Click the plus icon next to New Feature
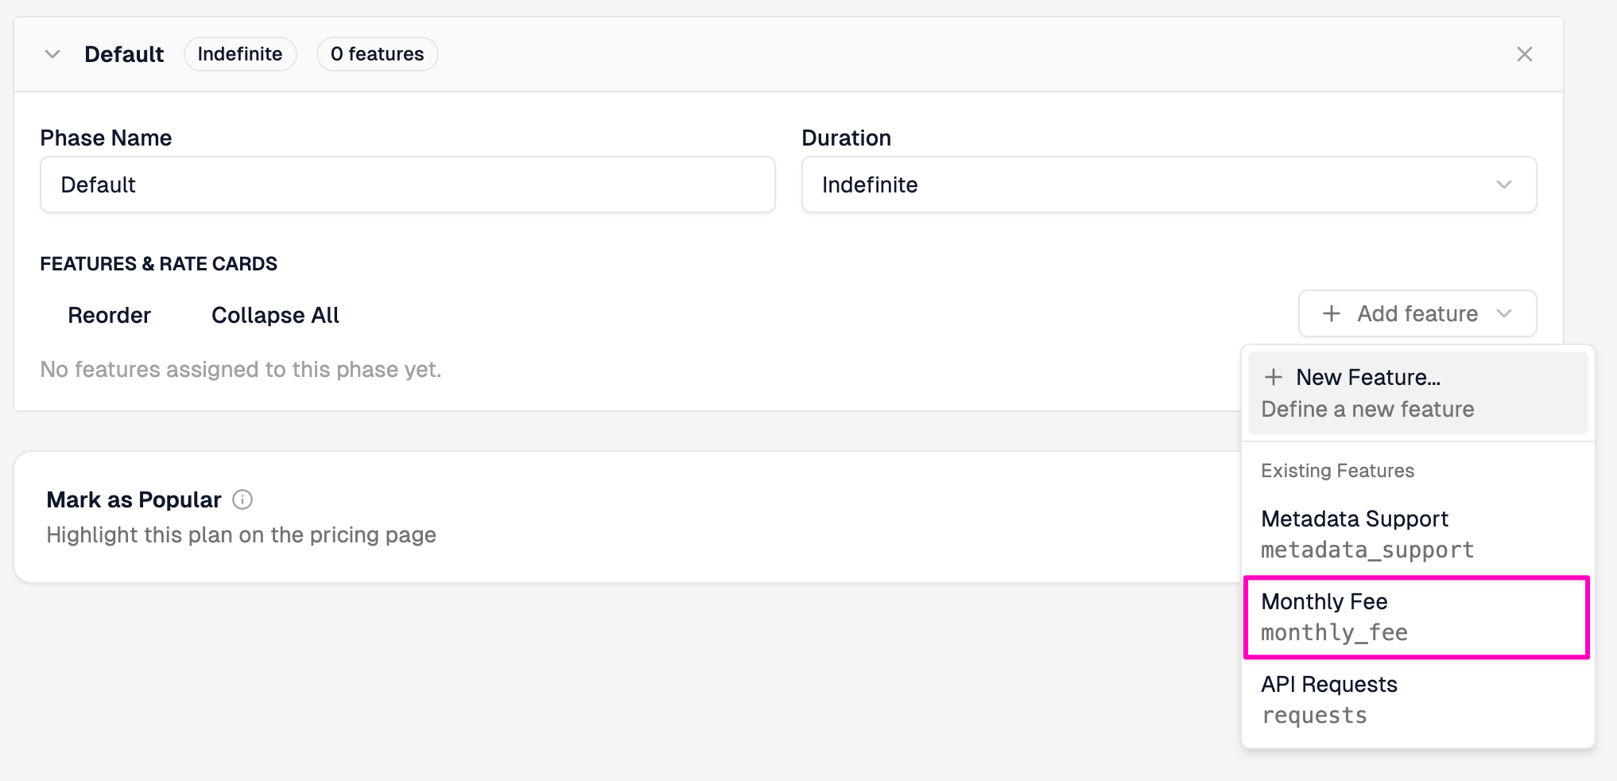This screenshot has width=1617, height=781. 1275,377
